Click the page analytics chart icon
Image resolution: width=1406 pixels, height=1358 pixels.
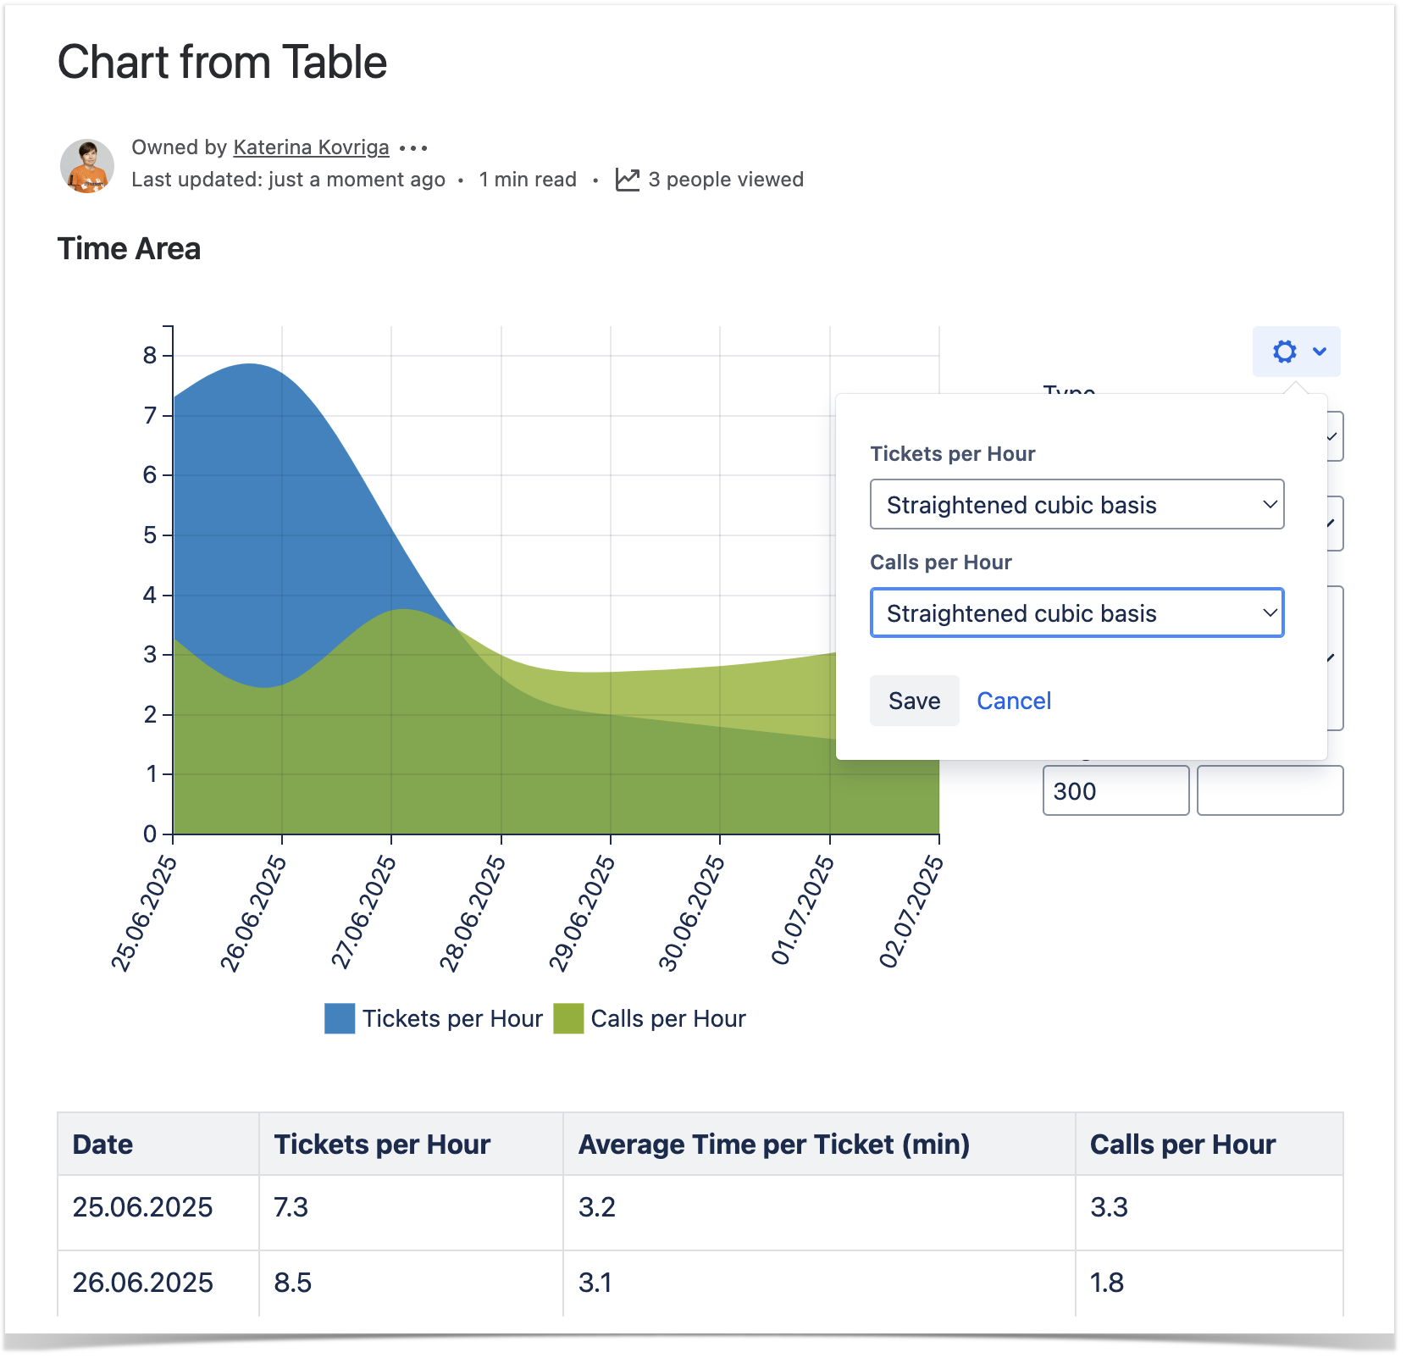(627, 180)
